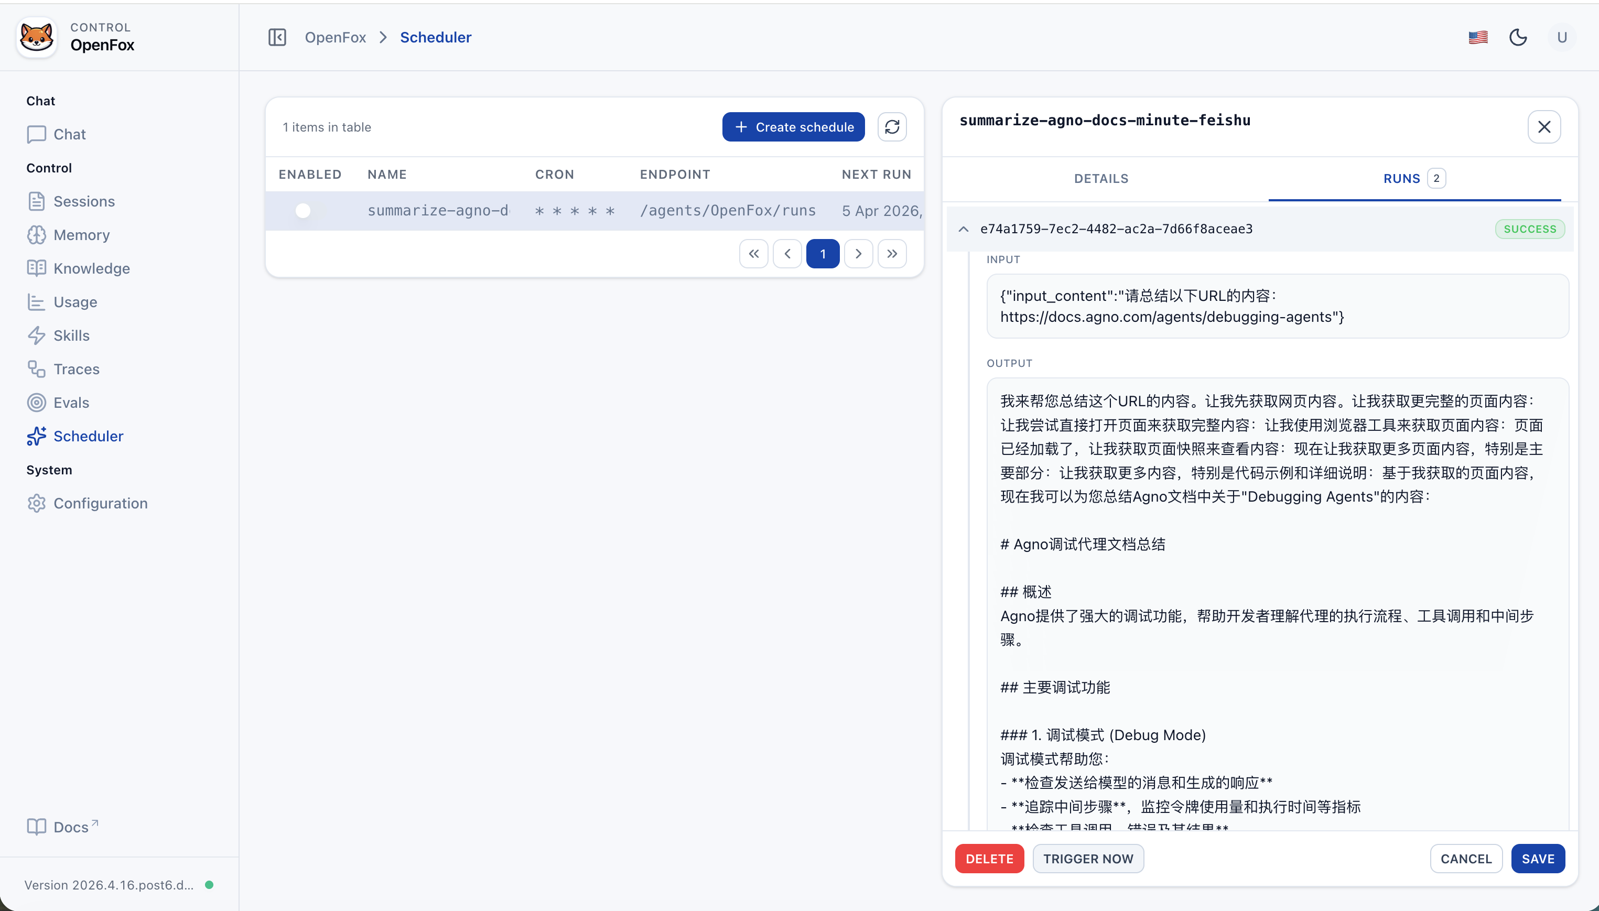1599x911 pixels.
Task: Select Memory in the sidebar
Action: click(x=81, y=235)
